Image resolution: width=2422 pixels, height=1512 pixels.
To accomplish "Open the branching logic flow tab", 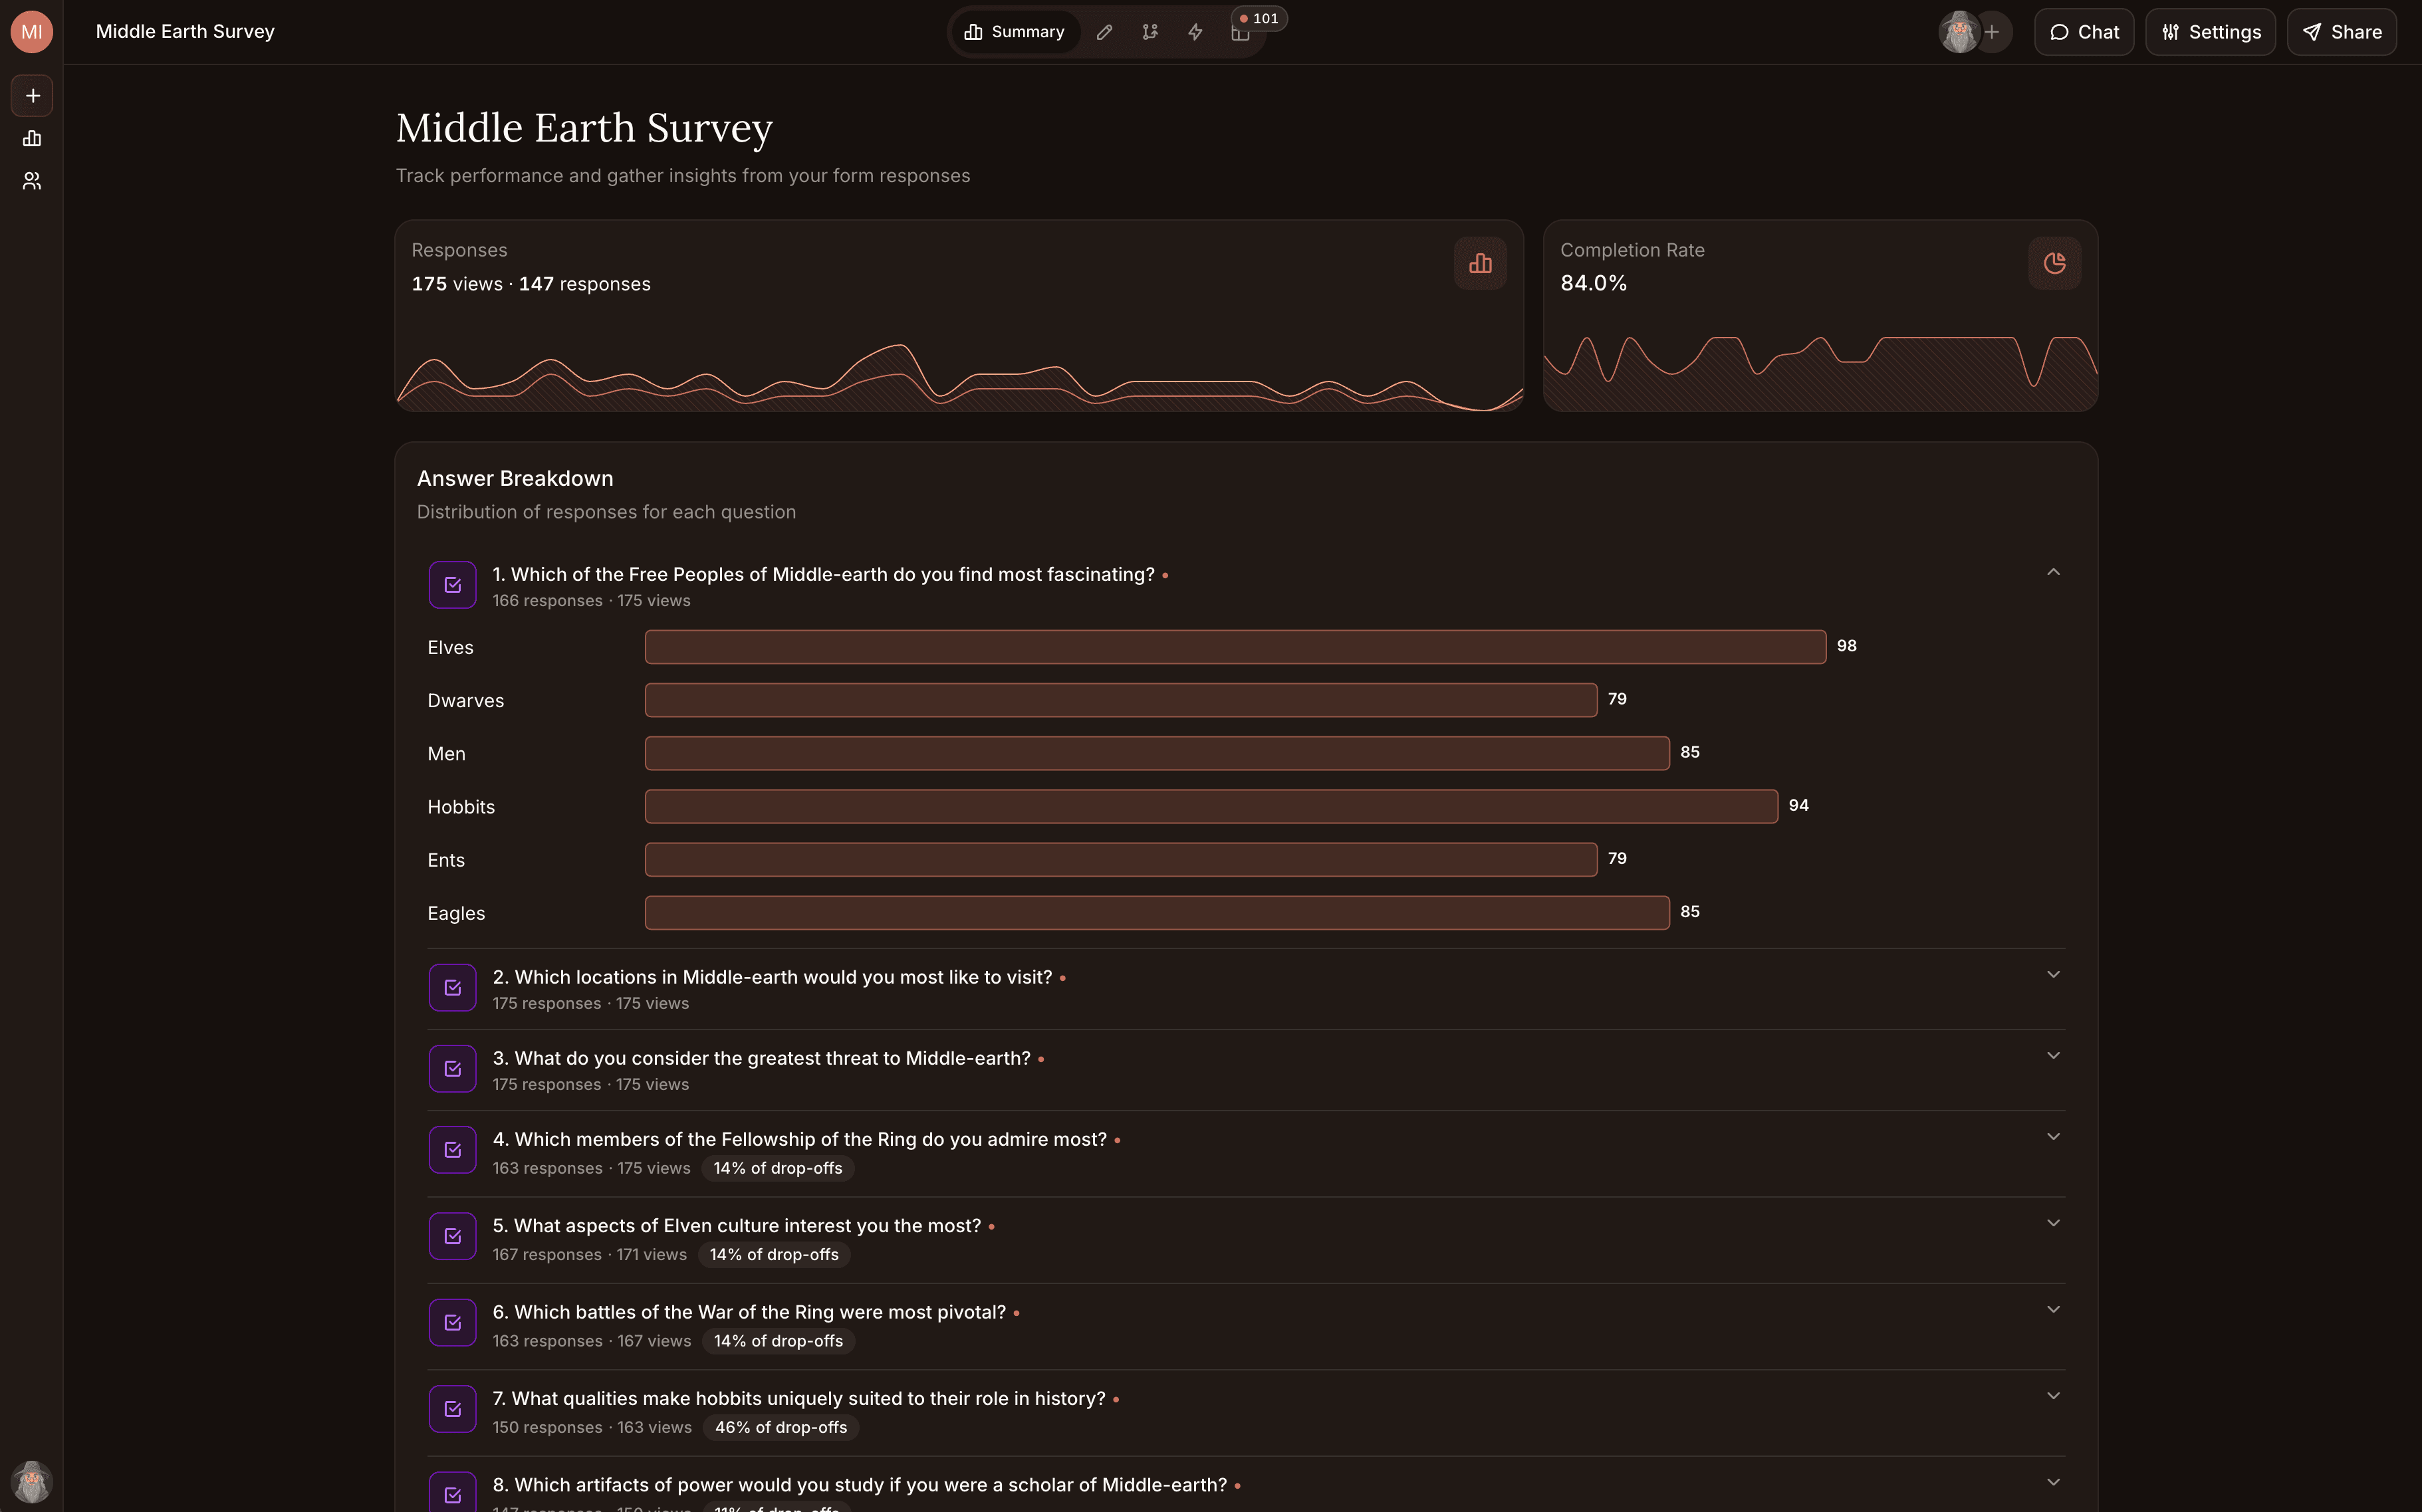I will 1150,32.
